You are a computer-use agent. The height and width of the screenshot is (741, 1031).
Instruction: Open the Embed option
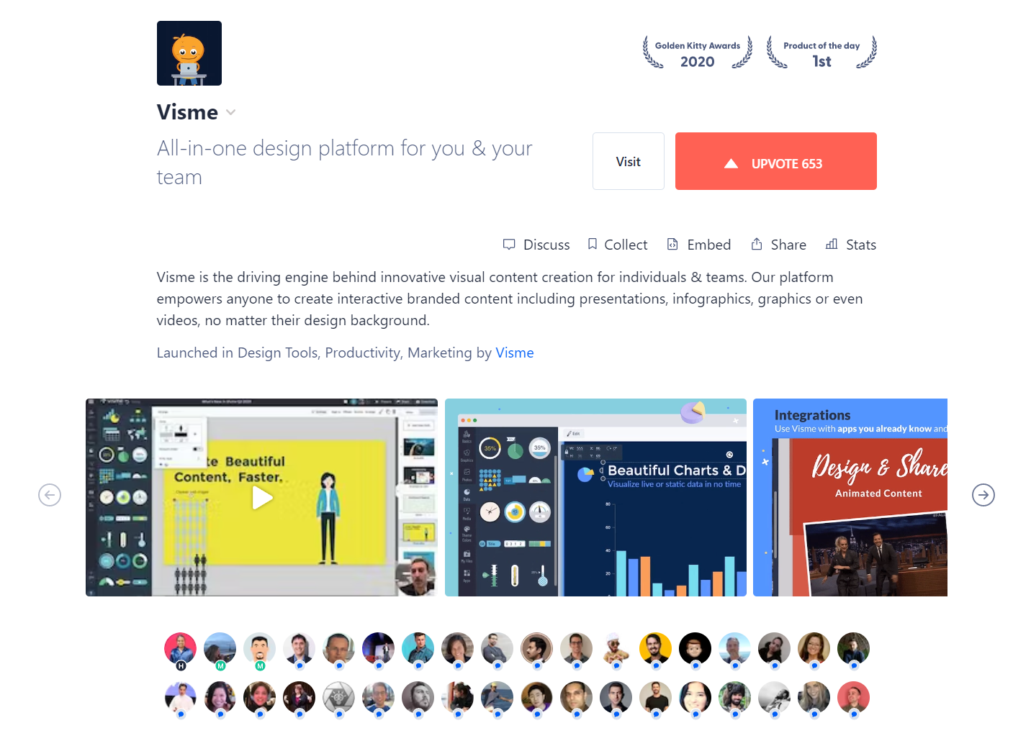(699, 245)
